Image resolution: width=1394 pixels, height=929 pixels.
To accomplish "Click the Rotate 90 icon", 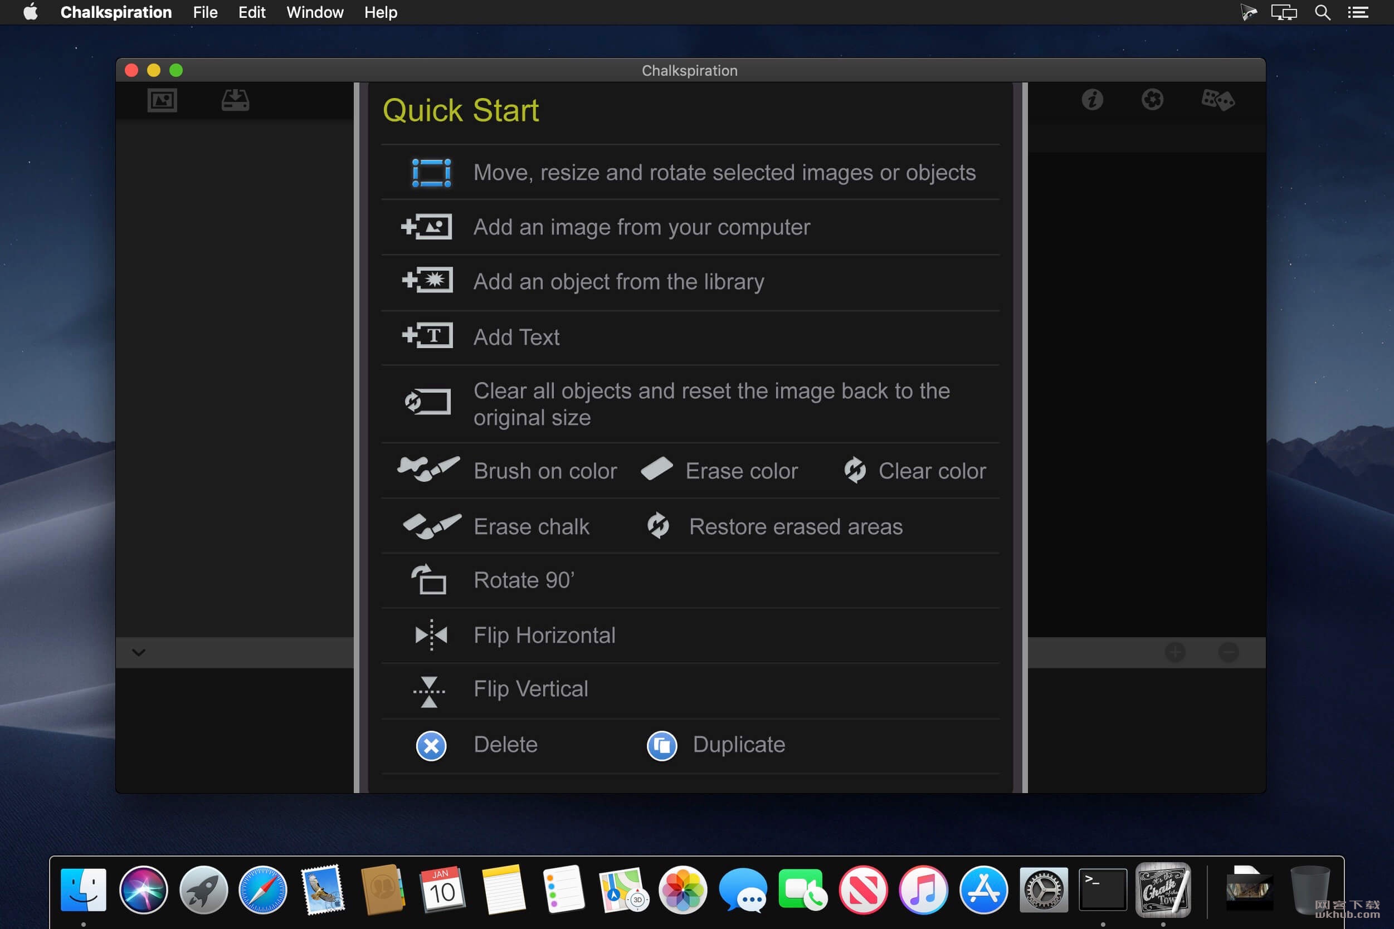I will point(428,579).
